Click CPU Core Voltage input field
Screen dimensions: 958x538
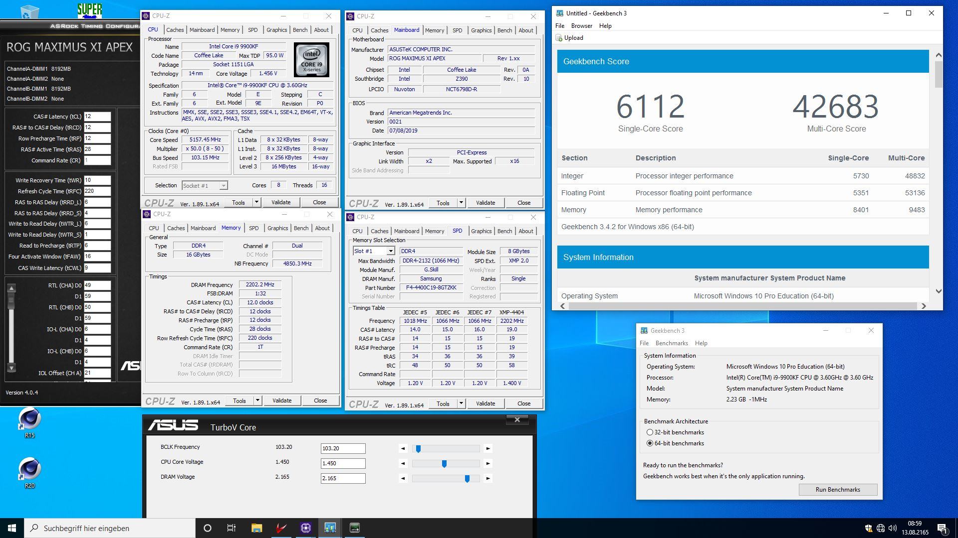coord(343,463)
